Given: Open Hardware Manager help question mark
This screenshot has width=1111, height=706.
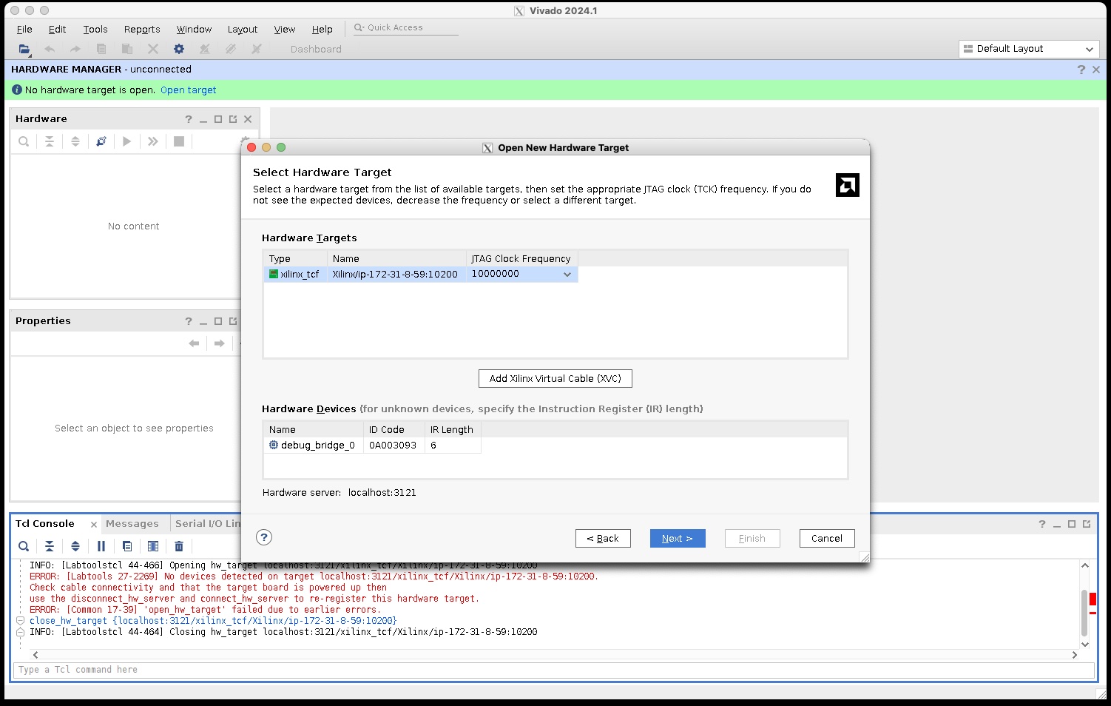Looking at the screenshot, I should tap(1081, 69).
